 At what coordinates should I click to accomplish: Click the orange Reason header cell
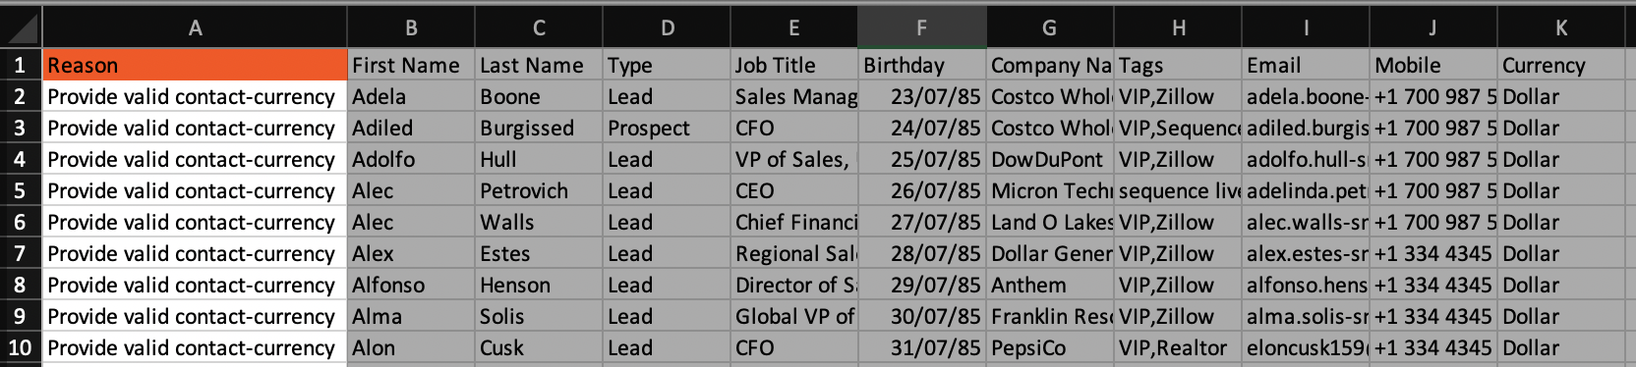pyautogui.click(x=195, y=65)
